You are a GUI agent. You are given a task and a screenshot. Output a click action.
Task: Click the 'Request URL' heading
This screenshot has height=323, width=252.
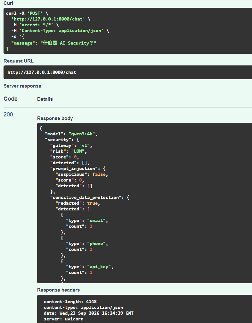(x=19, y=61)
